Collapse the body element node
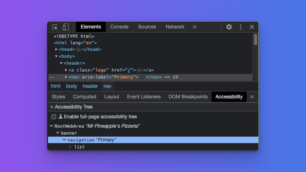306x172 pixels. pyautogui.click(x=57, y=57)
